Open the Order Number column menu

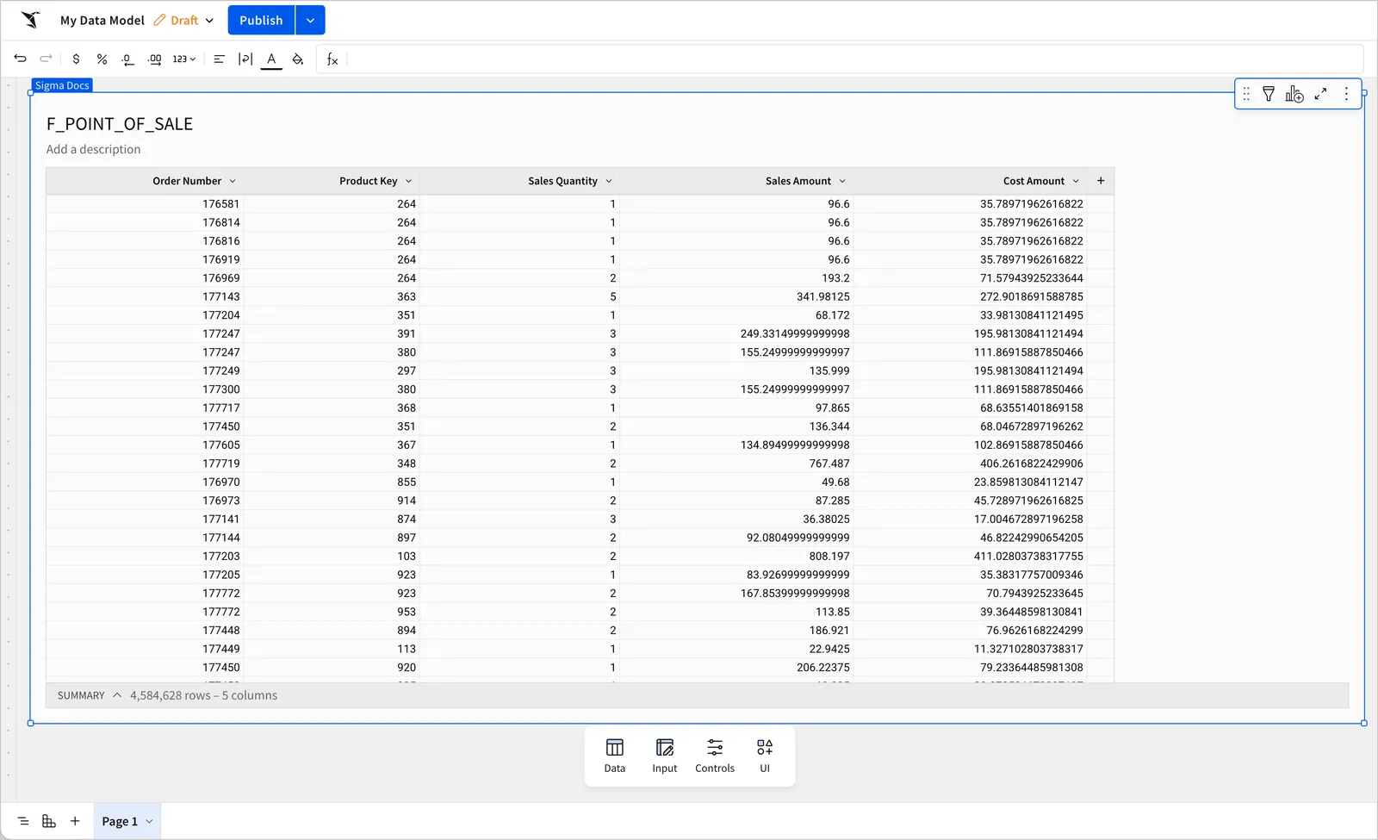coord(233,181)
